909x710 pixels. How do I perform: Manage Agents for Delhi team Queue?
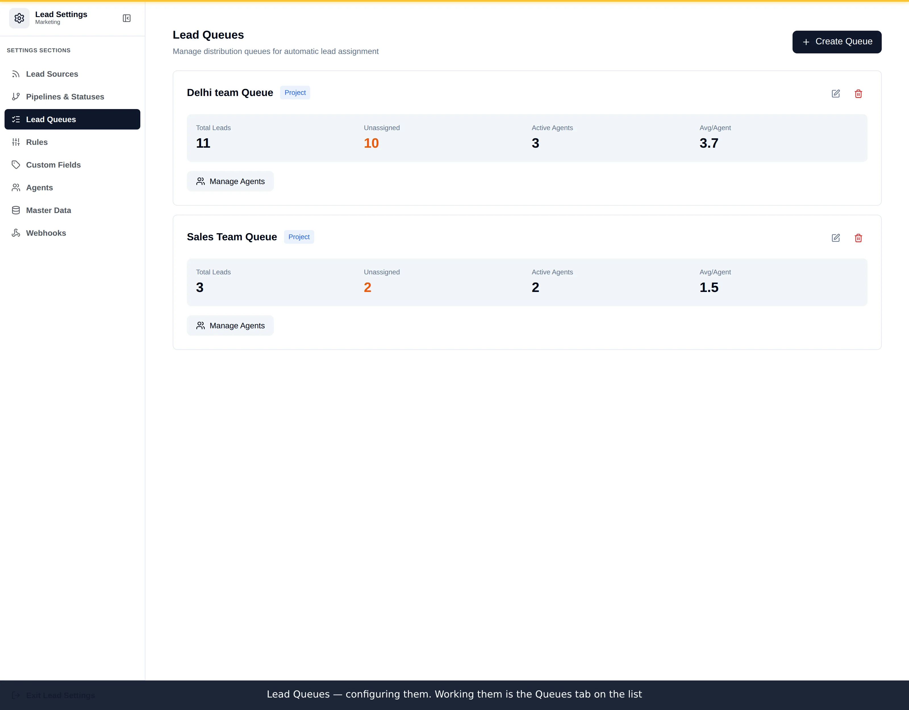230,181
